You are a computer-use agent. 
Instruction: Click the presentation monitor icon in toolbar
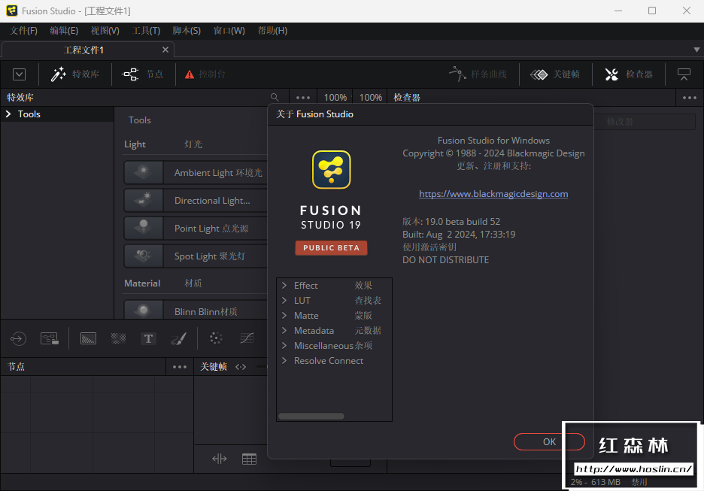684,74
